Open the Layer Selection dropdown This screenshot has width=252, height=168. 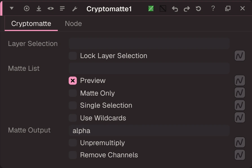(149, 43)
